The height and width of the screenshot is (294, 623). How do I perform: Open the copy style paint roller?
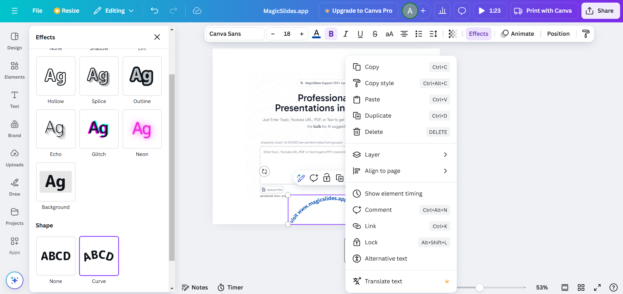click(x=586, y=34)
